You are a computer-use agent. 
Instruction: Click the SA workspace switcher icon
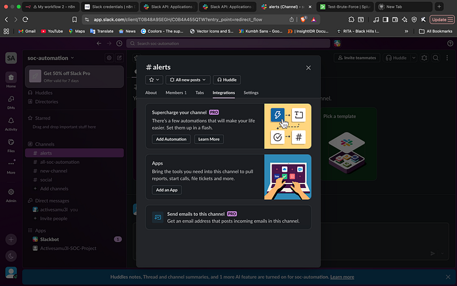click(x=11, y=58)
